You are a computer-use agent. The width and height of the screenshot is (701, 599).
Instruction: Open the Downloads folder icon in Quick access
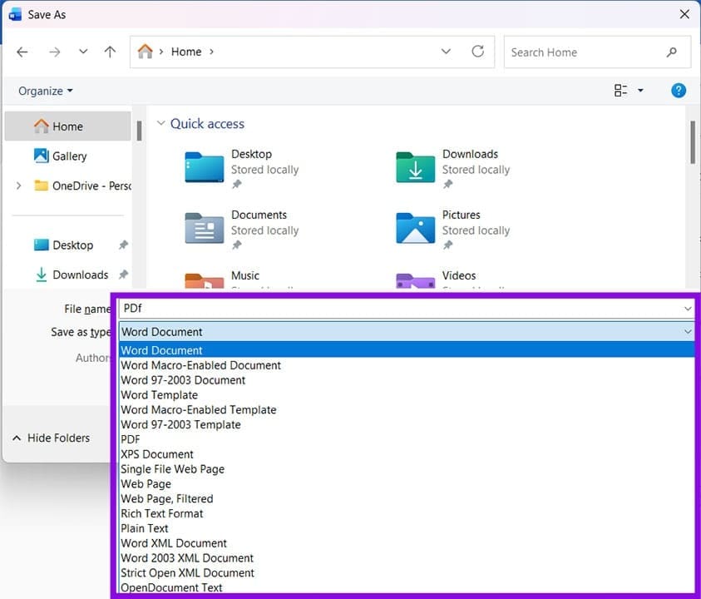point(415,167)
